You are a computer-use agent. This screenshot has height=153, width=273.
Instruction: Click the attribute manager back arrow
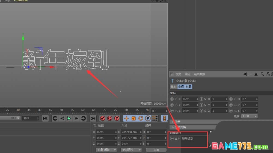[245, 74]
